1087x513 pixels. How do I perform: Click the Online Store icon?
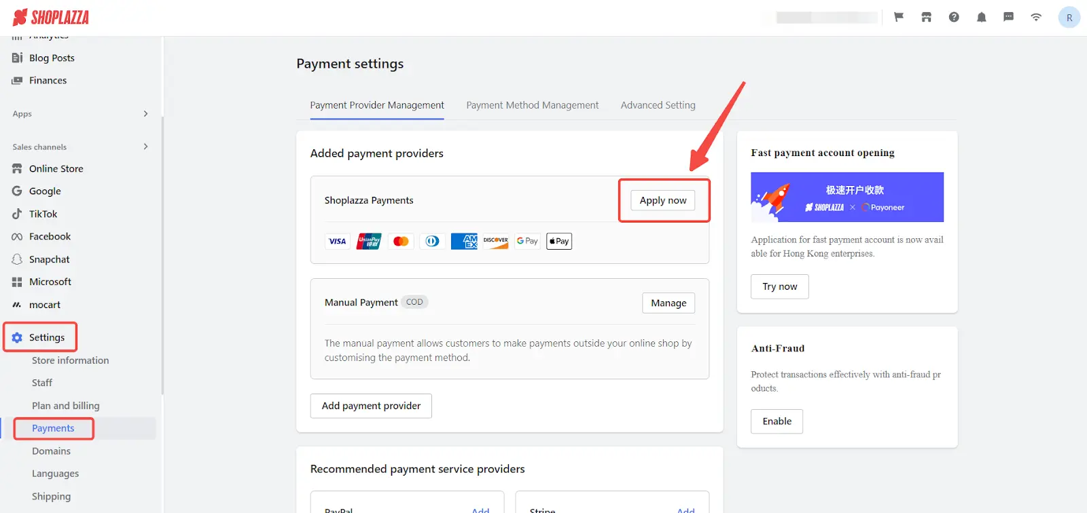pyautogui.click(x=17, y=168)
